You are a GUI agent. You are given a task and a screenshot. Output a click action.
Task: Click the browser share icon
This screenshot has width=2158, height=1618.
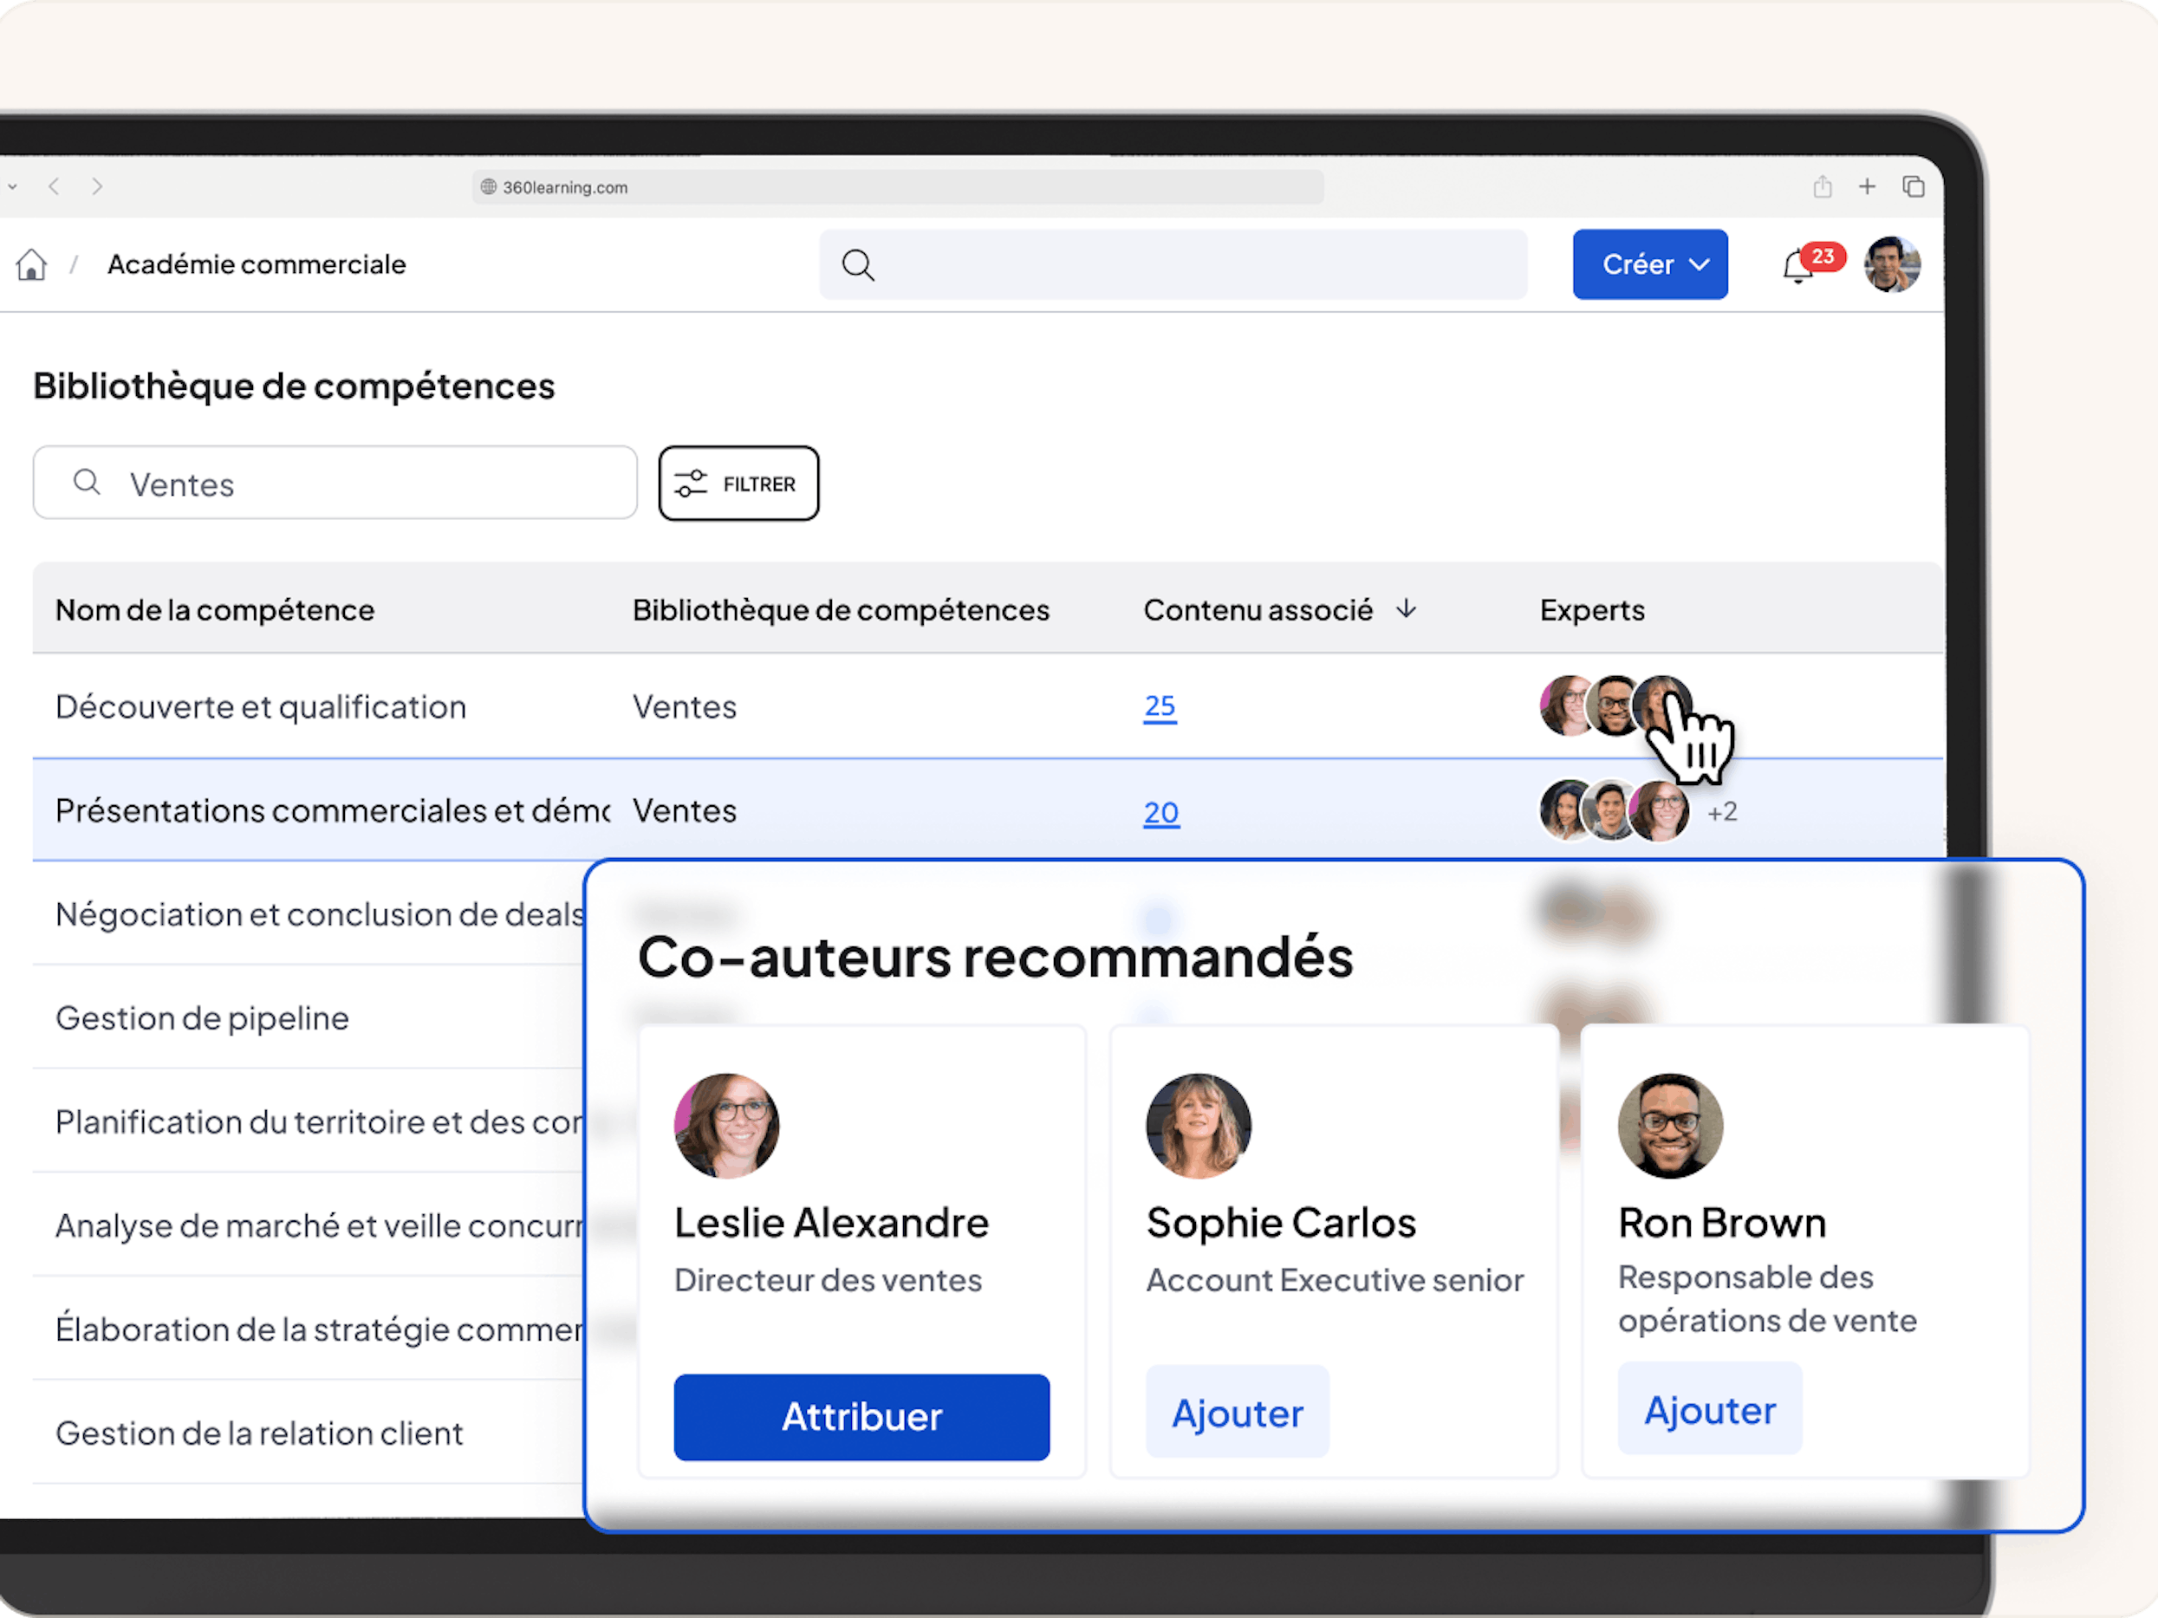1822,186
